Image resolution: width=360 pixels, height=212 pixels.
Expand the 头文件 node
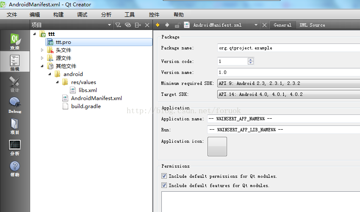point(42,50)
